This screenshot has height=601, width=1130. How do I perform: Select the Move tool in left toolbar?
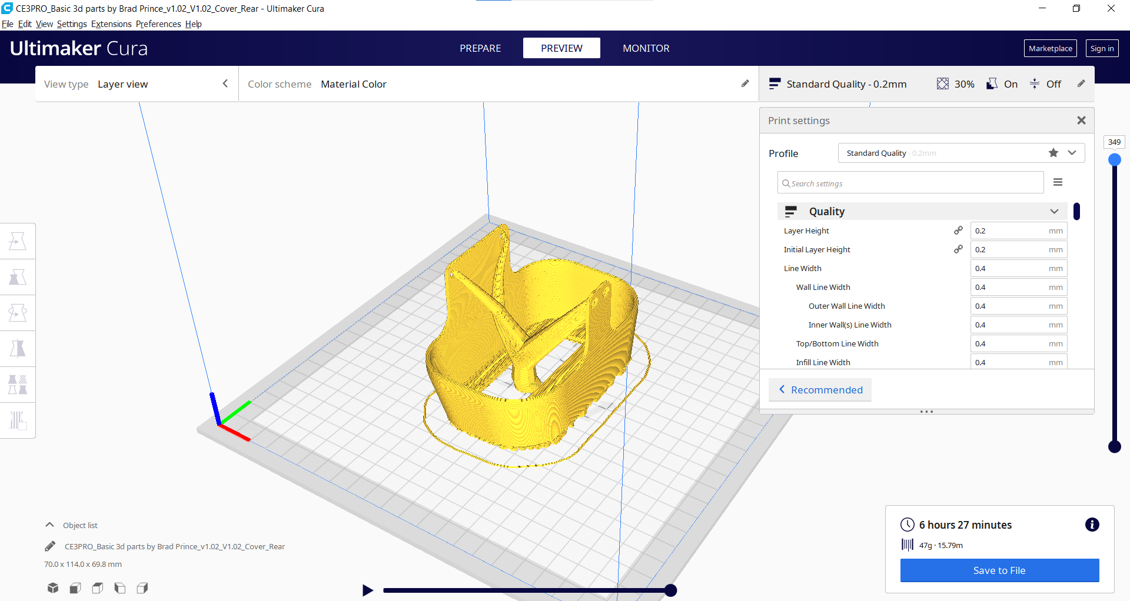[18, 241]
